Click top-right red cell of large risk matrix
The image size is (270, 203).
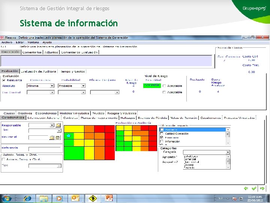pos(109,129)
